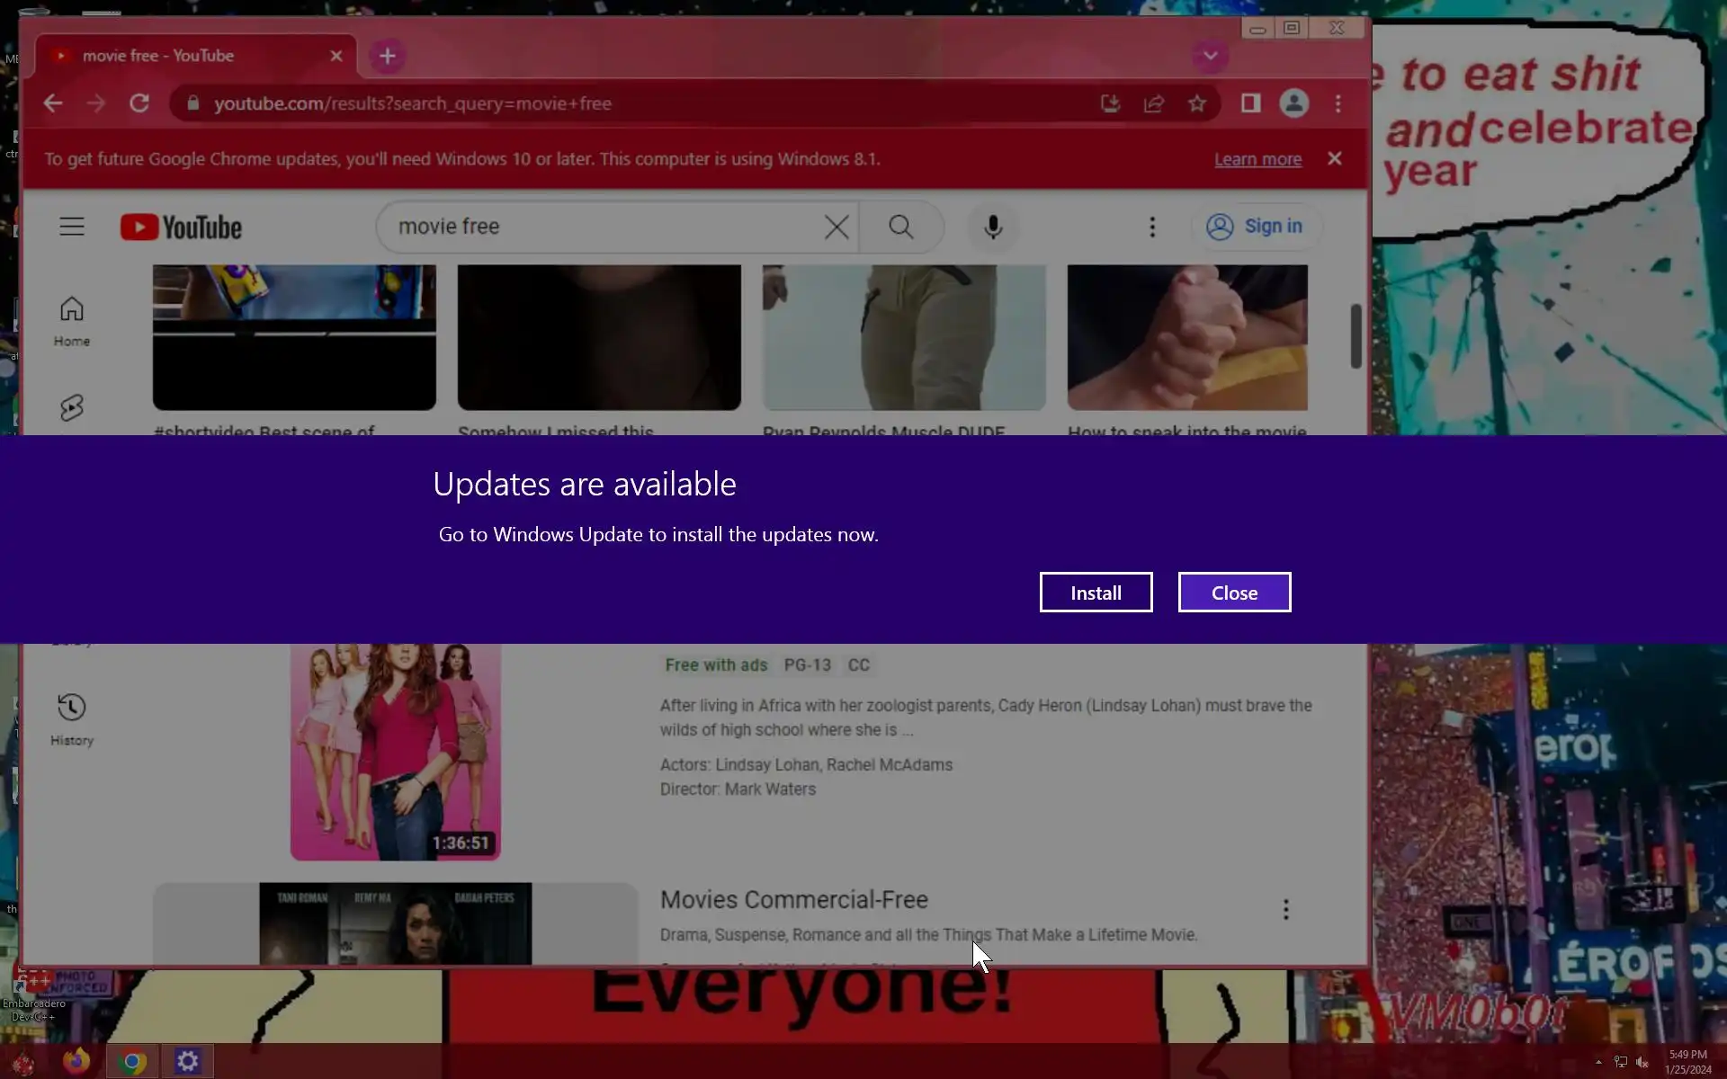This screenshot has height=1079, width=1727.
Task: Clear the search box with X
Action: [x=836, y=227]
